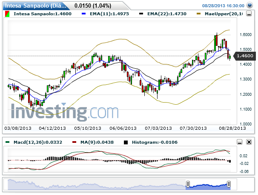Click the right handle of the range slider

tap(229, 184)
